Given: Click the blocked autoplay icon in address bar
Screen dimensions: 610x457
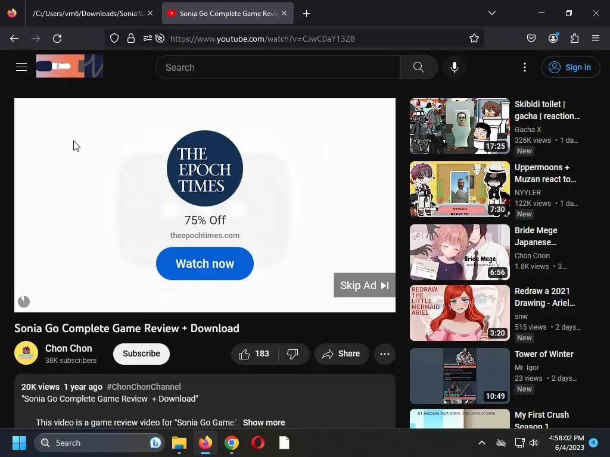Looking at the screenshot, I should [160, 39].
